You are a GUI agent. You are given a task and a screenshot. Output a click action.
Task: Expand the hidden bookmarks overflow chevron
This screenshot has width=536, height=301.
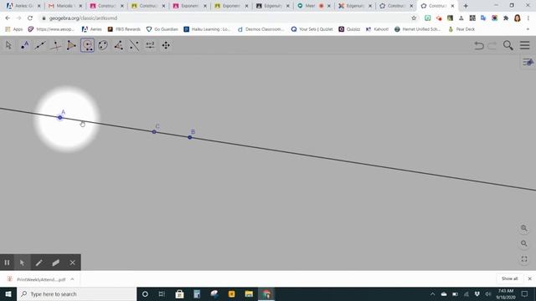[528, 29]
